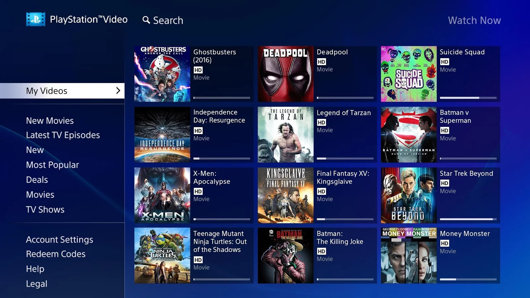
Task: Open the New Movies category
Action: (50, 121)
